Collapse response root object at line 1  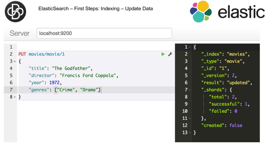pyautogui.click(x=190, y=47)
